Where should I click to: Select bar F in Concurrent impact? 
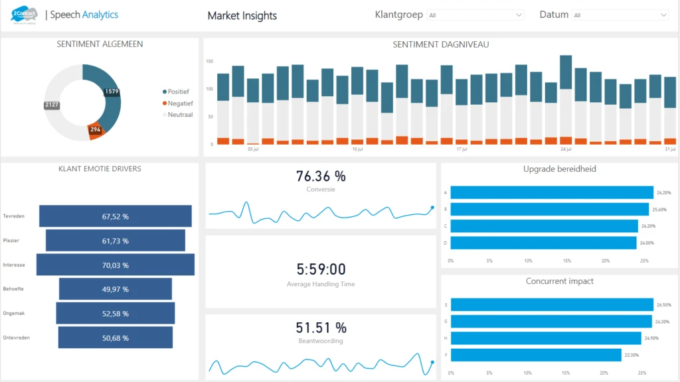pyautogui.click(x=536, y=355)
